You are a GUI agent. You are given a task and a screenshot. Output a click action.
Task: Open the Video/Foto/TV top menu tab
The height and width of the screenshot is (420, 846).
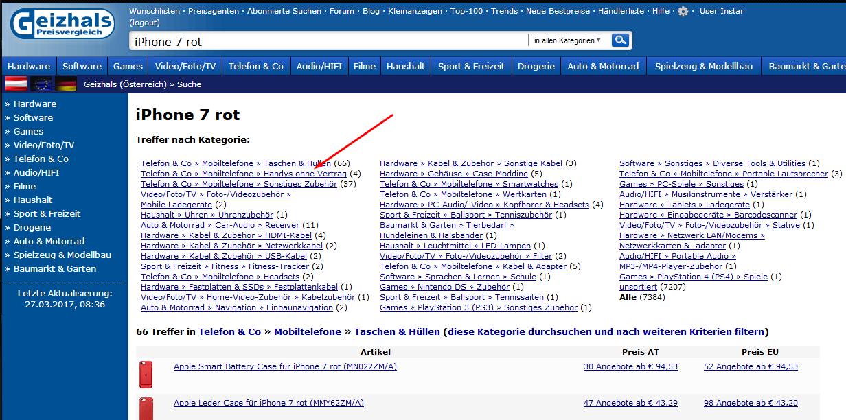coord(185,66)
